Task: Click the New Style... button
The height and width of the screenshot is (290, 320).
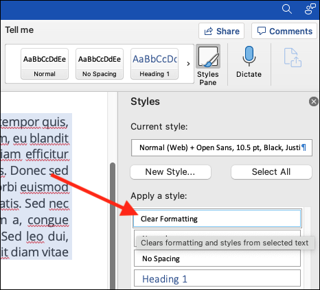Action: [x=170, y=172]
